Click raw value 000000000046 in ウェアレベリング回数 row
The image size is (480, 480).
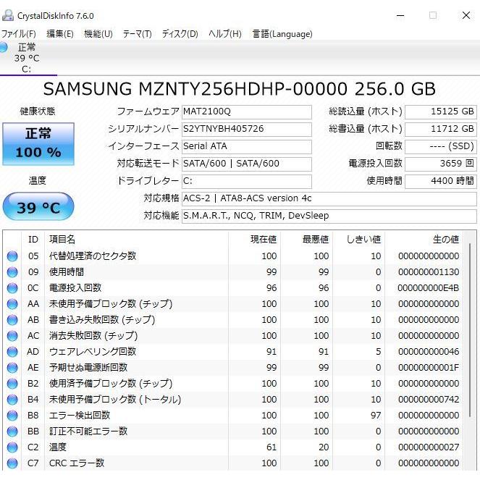(429, 351)
